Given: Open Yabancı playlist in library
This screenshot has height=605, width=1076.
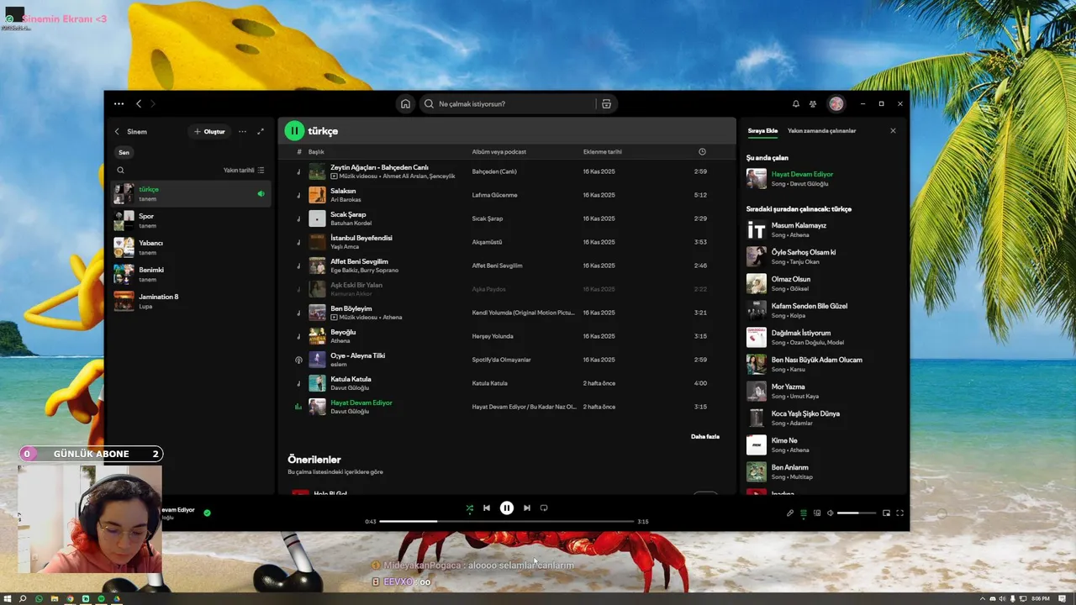Looking at the screenshot, I should tap(191, 247).
